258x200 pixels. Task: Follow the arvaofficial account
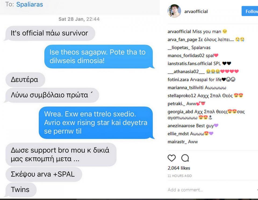[x=250, y=11]
